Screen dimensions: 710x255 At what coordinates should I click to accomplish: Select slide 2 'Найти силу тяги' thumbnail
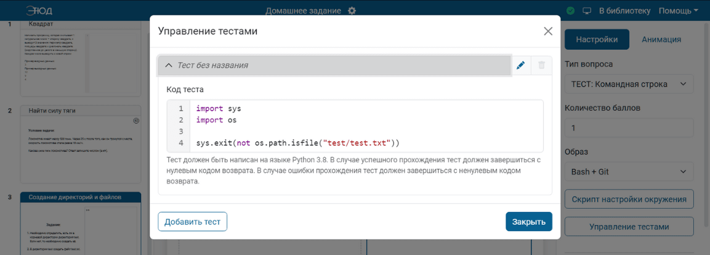[81, 144]
